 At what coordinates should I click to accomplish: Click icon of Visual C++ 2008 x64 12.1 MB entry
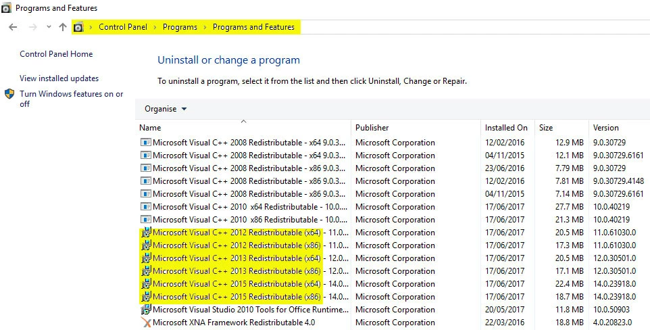(145, 156)
